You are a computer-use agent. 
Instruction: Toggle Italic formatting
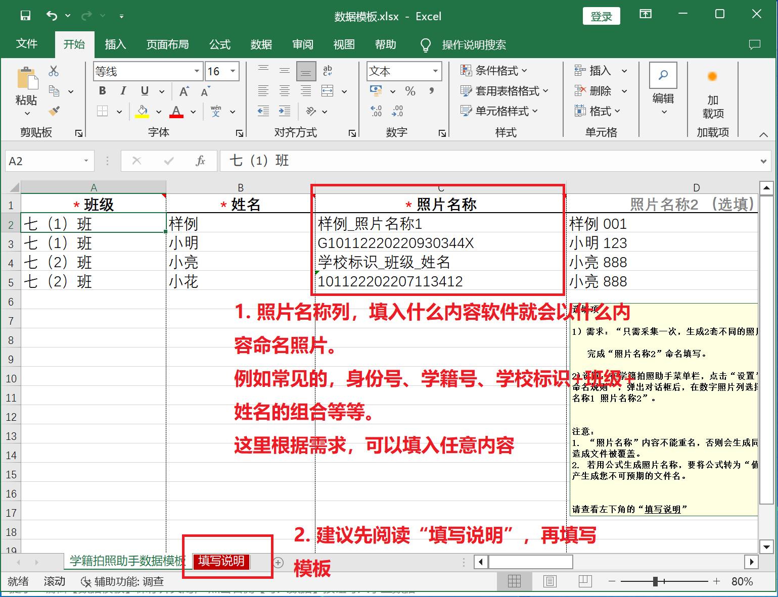tap(123, 91)
